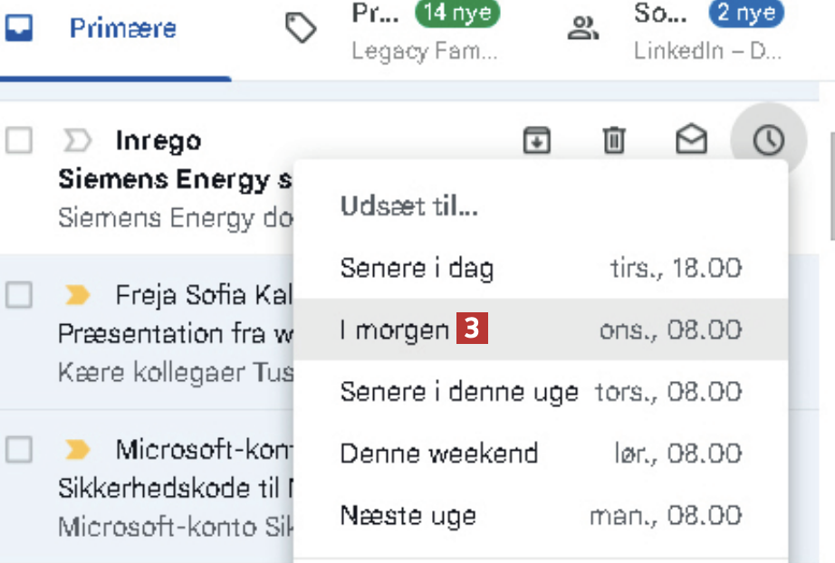Image resolution: width=835 pixels, height=563 pixels.
Task: Click the vertical scrollbar on right edge
Action: point(830,186)
